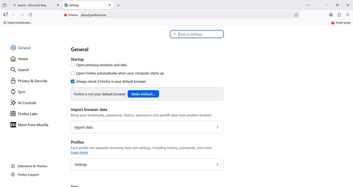Switch to the Search - Microsoft Bing tab

coord(36,5)
